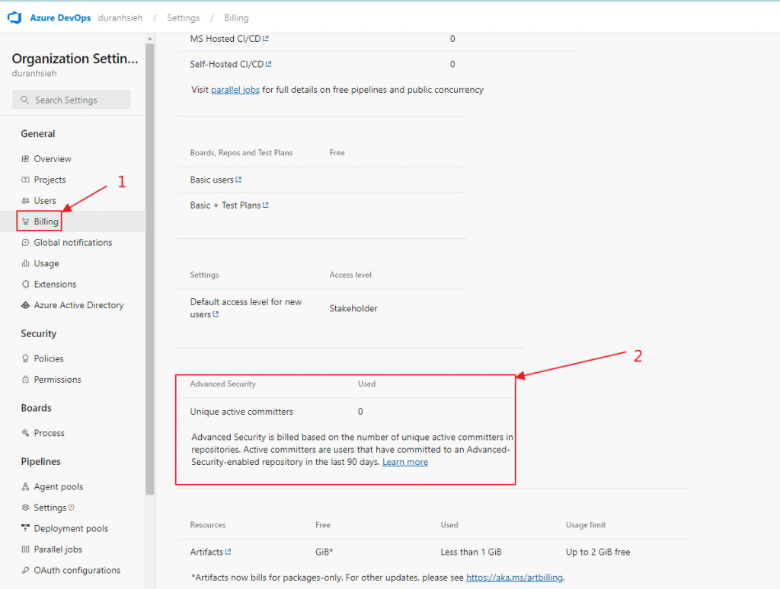Open Self-Hosted CI/CD external link icon
Image resolution: width=780 pixels, height=589 pixels.
click(x=269, y=64)
